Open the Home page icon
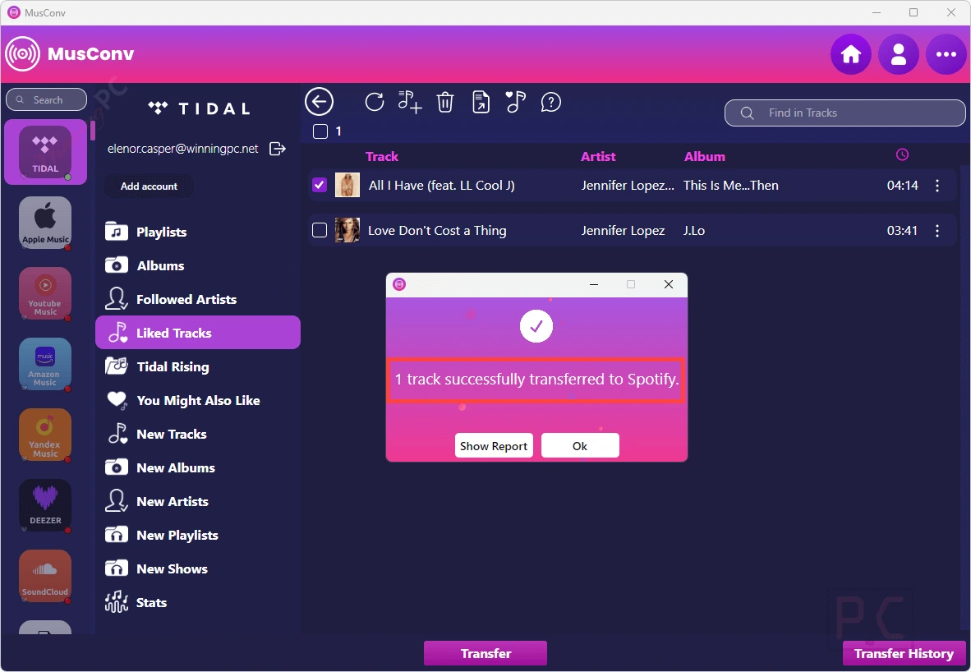 click(x=851, y=54)
